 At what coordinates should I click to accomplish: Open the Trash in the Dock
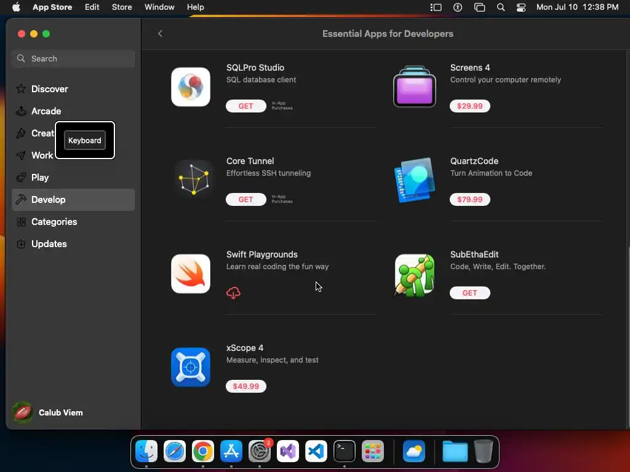click(484, 451)
